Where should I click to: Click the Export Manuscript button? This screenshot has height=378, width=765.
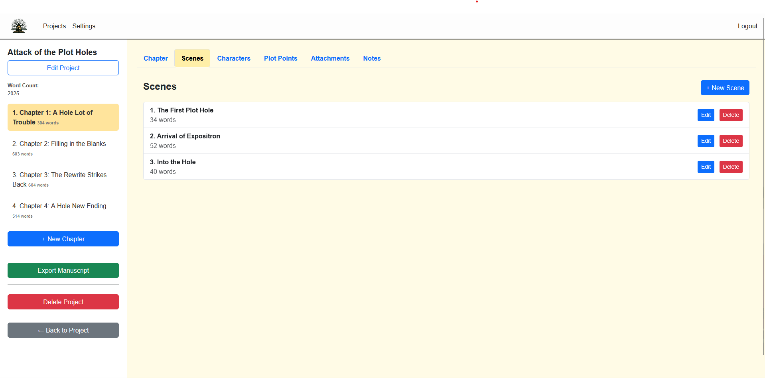63,270
